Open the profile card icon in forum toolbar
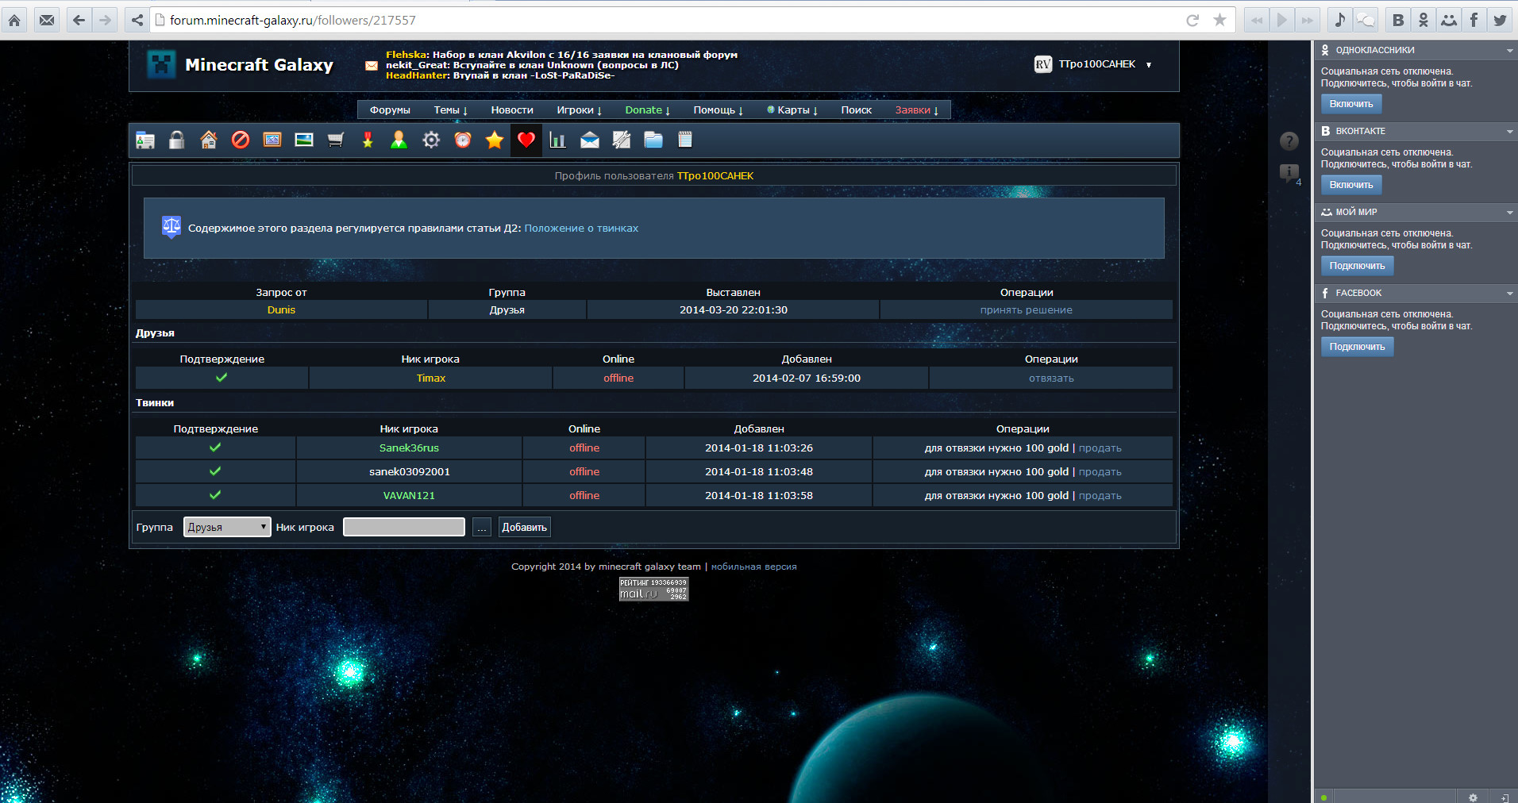Screen dimensions: 1518x803 tap(145, 140)
